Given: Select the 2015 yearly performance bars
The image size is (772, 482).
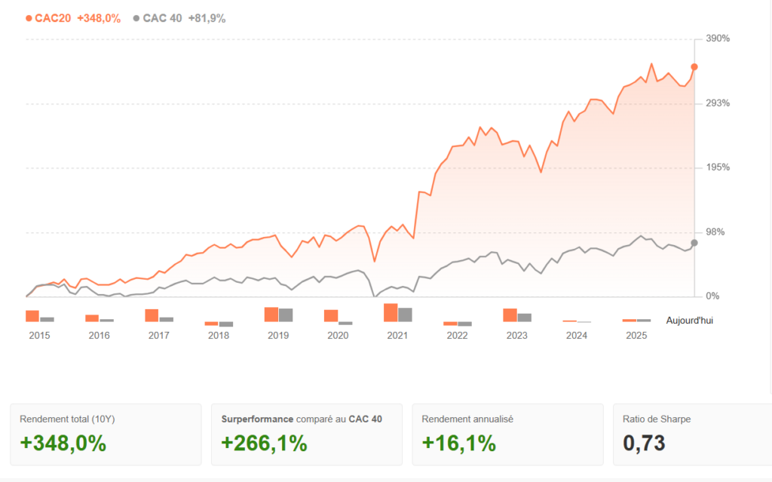Looking at the screenshot, I should click(x=39, y=316).
